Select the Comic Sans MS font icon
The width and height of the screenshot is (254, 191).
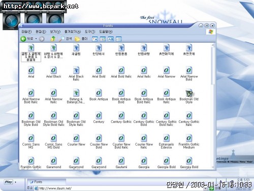pos(31,138)
